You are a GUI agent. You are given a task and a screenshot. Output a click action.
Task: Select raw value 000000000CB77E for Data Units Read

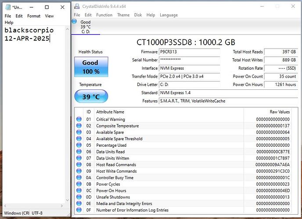point(273,152)
